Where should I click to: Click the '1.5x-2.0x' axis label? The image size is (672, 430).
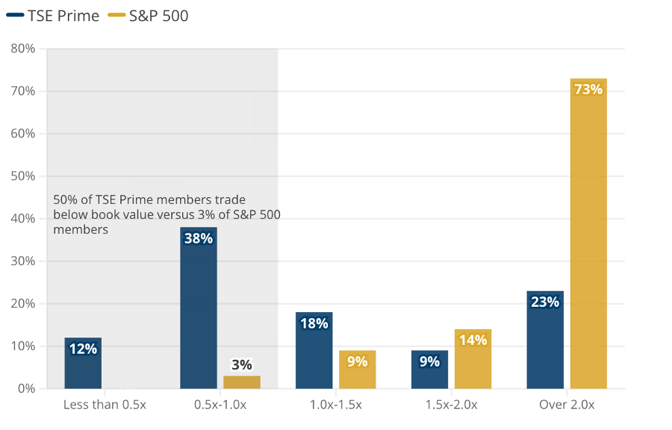(451, 405)
